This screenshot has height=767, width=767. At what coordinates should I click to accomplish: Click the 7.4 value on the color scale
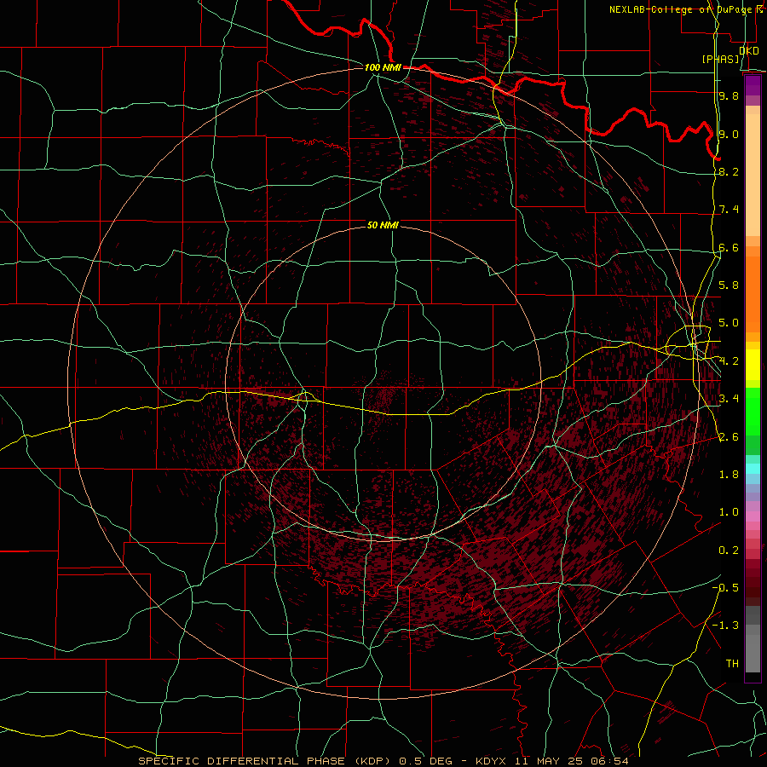pyautogui.click(x=729, y=210)
